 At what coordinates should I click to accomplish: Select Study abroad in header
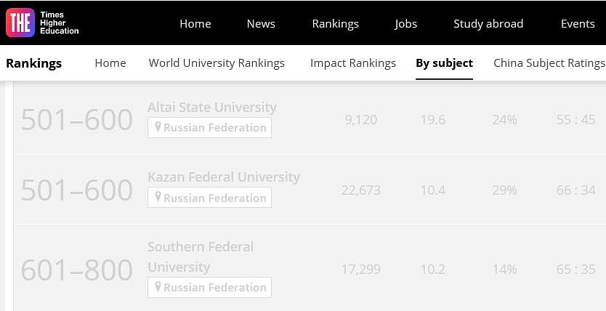(488, 24)
